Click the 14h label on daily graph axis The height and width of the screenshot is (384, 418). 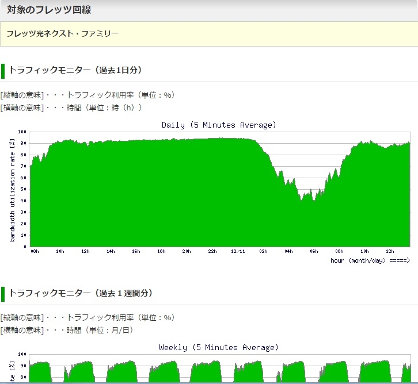tap(111, 251)
